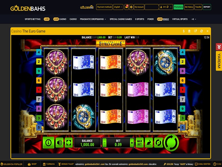Enable fast spin rabbit button
The height and width of the screenshot is (167, 222).
click(149, 142)
